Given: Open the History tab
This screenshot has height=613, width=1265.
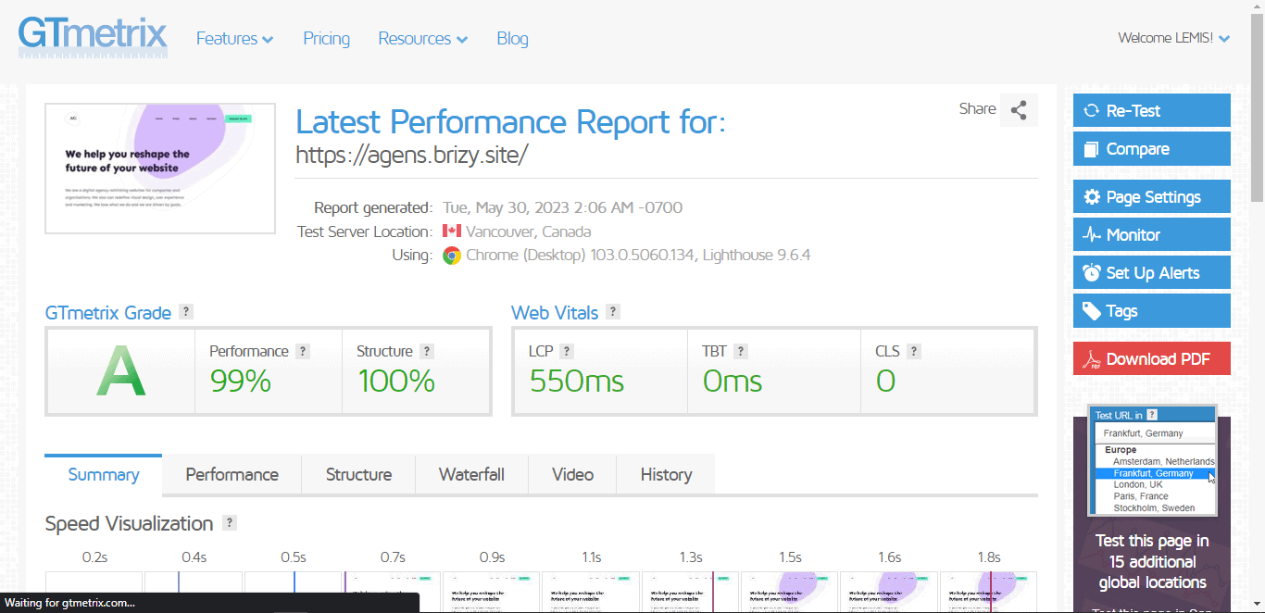Looking at the screenshot, I should pos(666,475).
